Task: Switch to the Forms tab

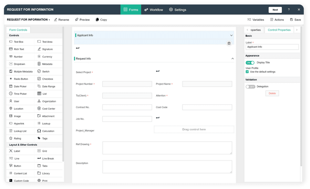Action: (131, 10)
